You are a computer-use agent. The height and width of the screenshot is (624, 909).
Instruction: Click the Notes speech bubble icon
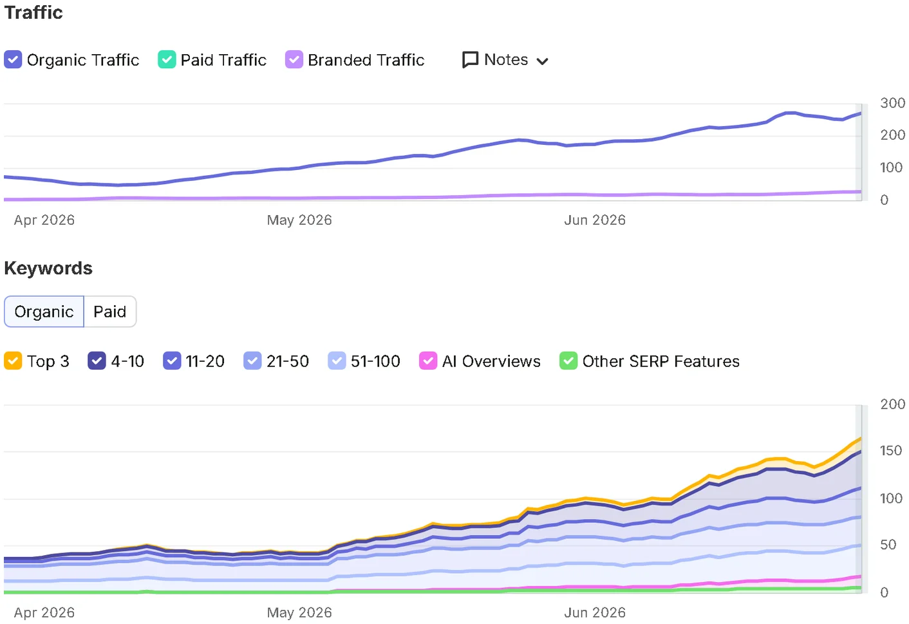pyautogui.click(x=471, y=60)
